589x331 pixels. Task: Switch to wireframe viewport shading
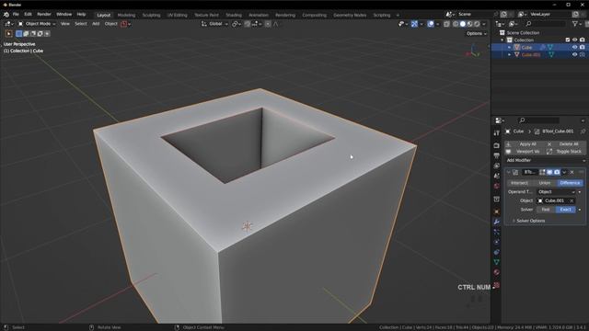(x=456, y=24)
